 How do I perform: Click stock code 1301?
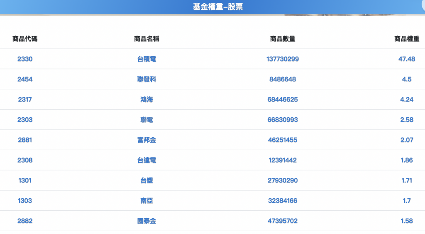25,180
